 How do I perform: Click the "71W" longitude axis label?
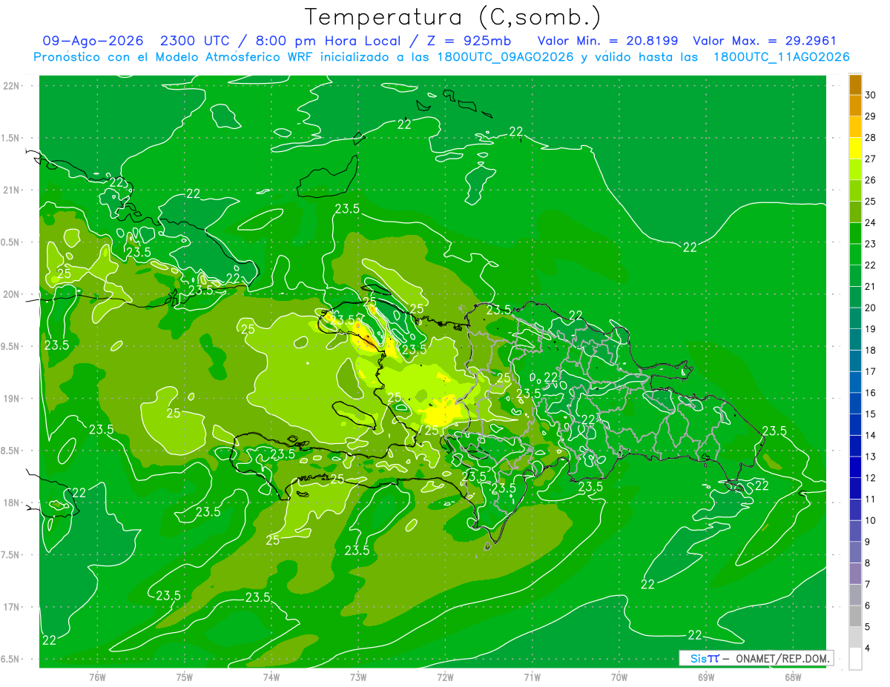pyautogui.click(x=532, y=677)
